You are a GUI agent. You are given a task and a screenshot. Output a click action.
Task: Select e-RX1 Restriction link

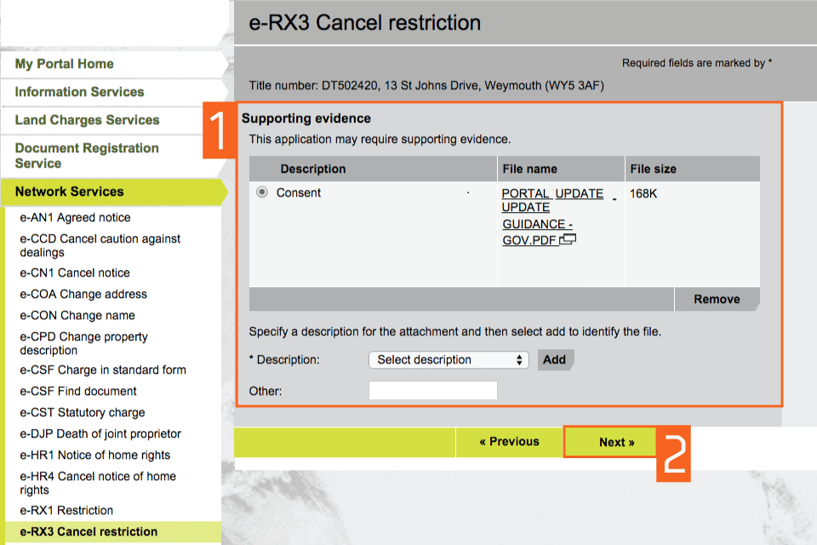coord(66,511)
